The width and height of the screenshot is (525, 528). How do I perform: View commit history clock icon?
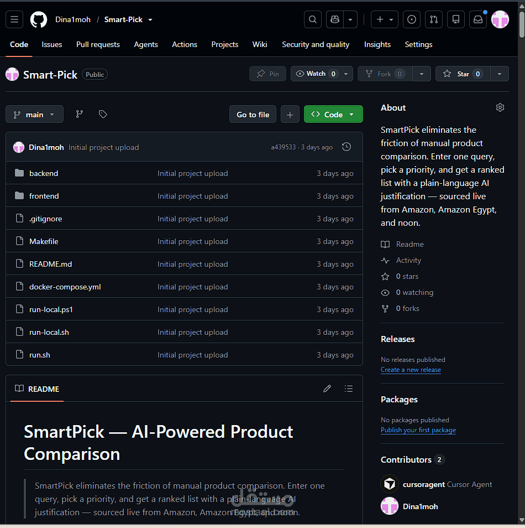(x=347, y=147)
